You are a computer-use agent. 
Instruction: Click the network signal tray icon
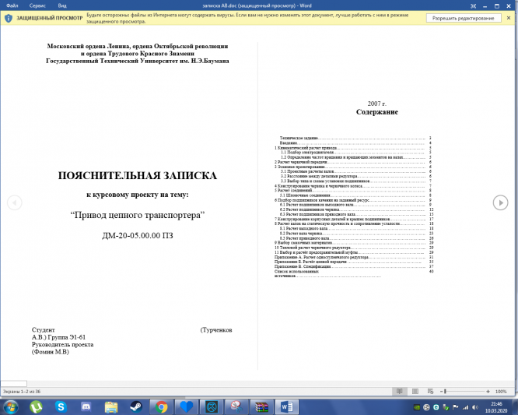coord(465,407)
